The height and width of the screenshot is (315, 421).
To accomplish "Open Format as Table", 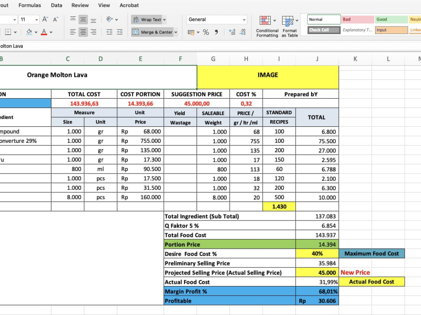I will 290,26.
